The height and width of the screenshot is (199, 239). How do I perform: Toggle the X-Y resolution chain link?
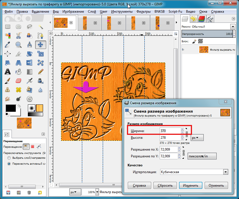coord(184,153)
